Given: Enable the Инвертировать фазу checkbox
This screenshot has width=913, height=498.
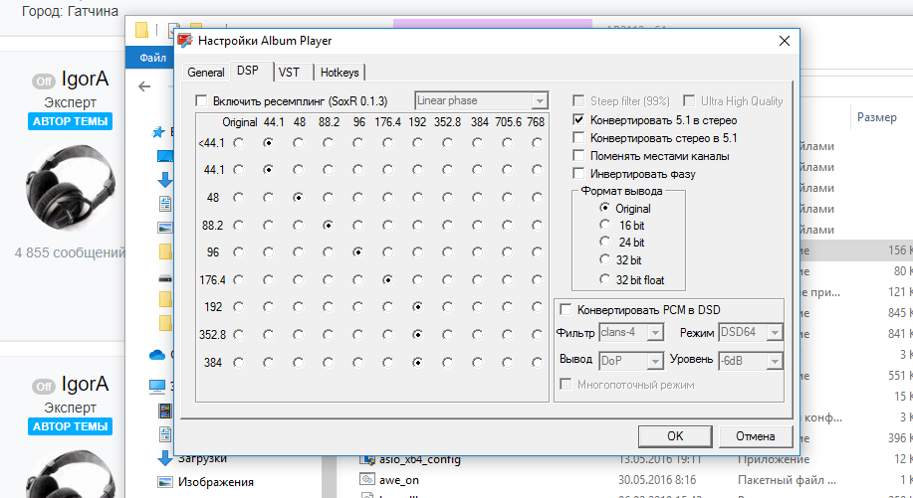Looking at the screenshot, I should (578, 174).
